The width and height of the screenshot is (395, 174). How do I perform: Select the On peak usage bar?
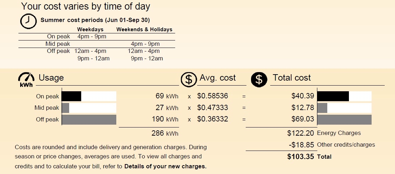click(x=89, y=96)
